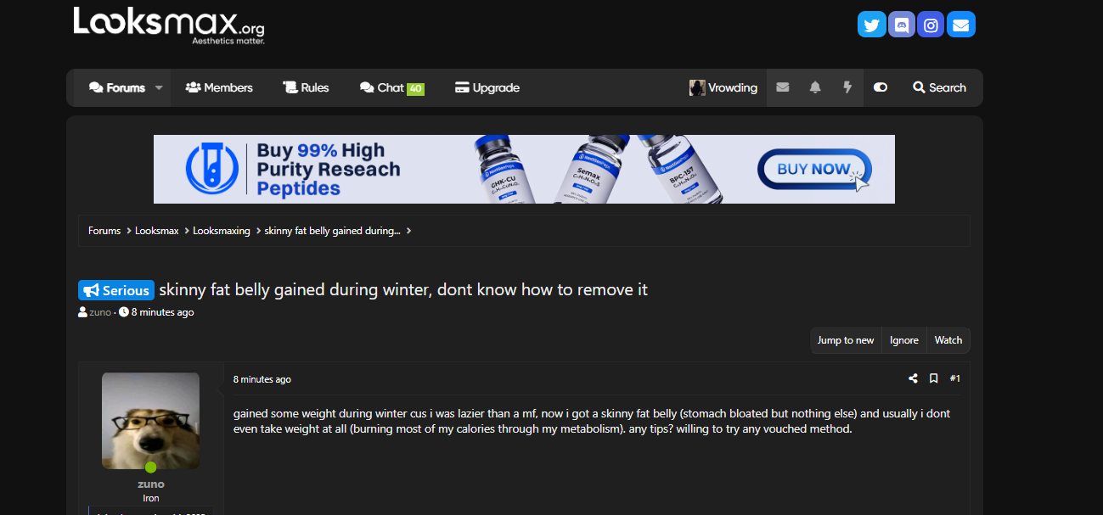Click the Serious thread prefix label
The image size is (1103, 515).
point(116,290)
